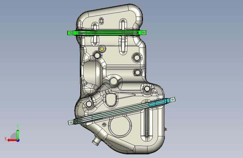Click the "Y" axis label
The width and height of the screenshot is (243, 158).
tap(18, 127)
